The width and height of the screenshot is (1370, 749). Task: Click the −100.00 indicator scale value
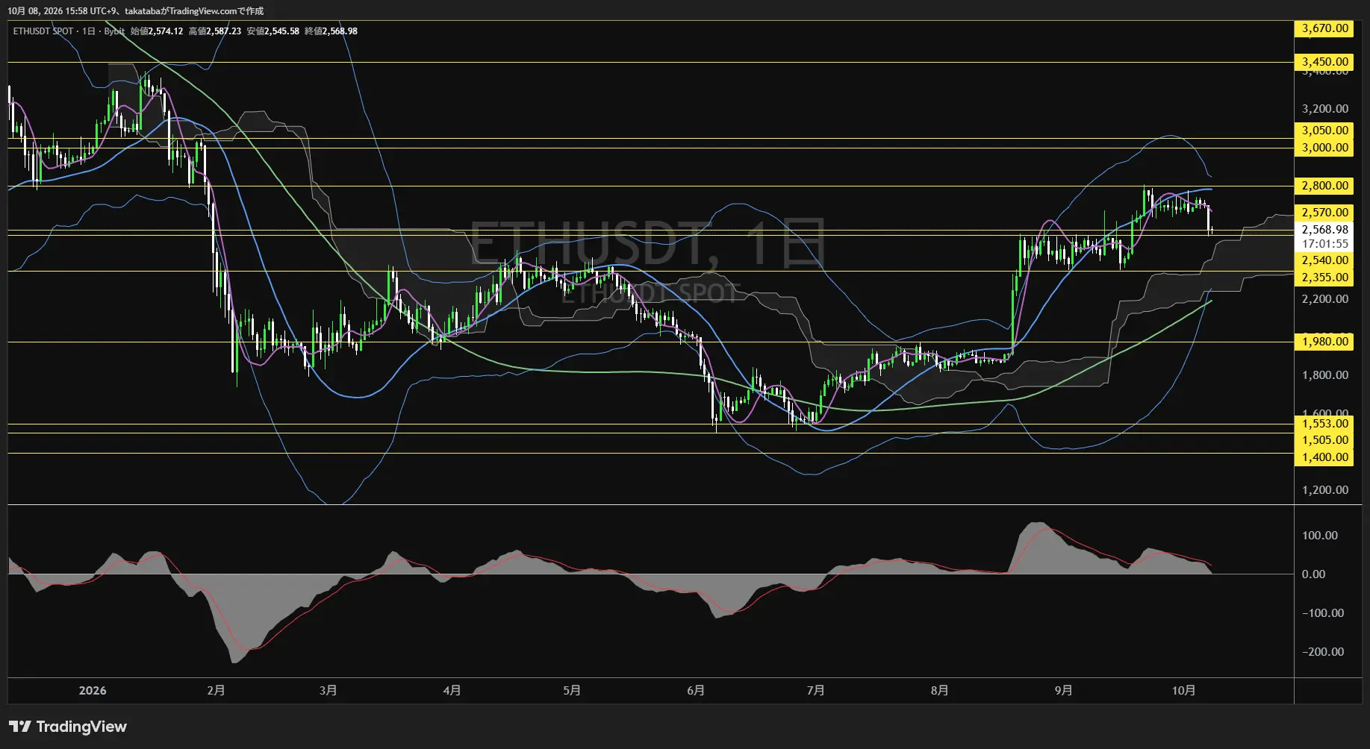(x=1323, y=613)
